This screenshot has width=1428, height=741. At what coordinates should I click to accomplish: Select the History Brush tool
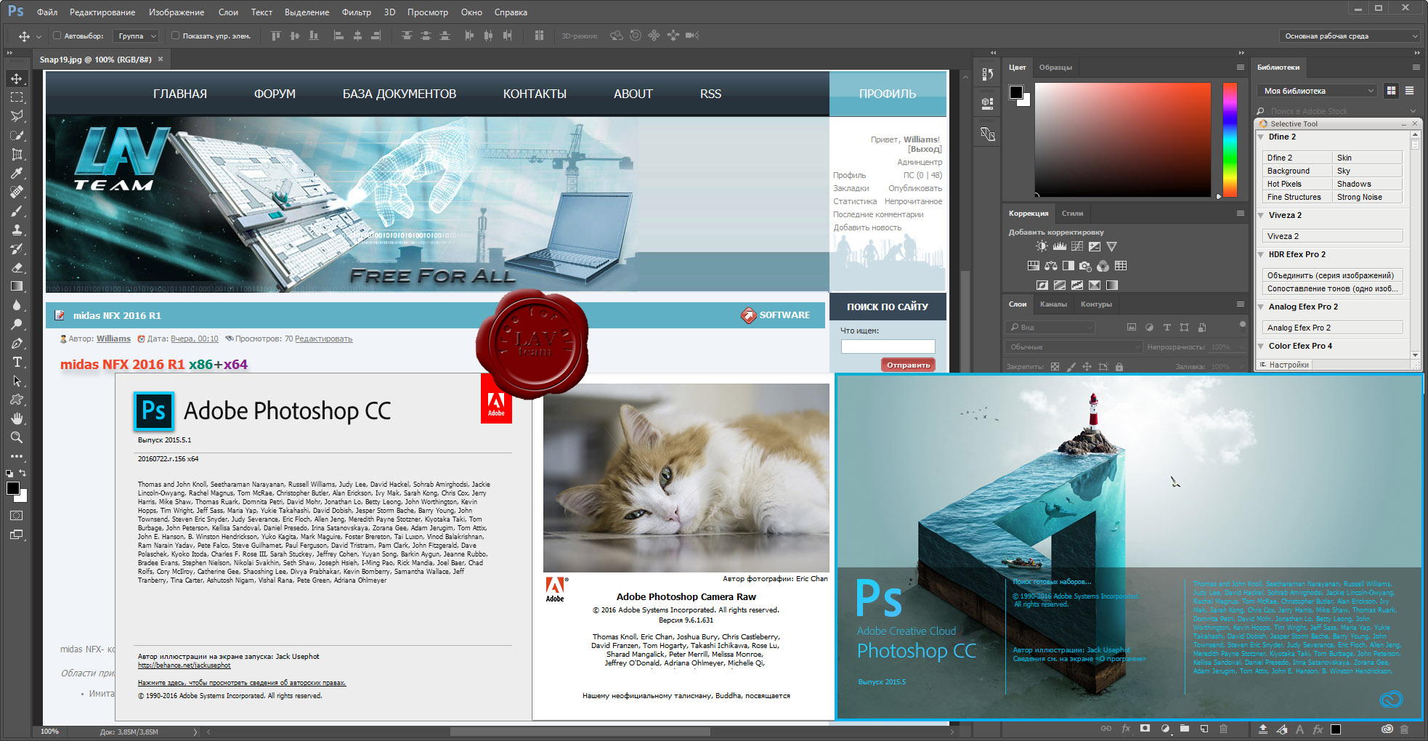(x=17, y=248)
